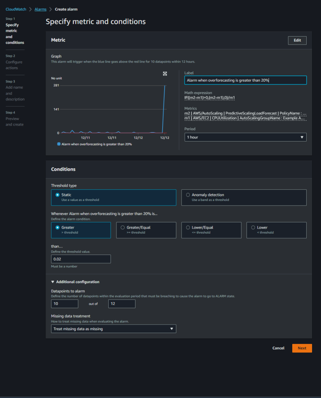The height and width of the screenshot is (398, 321).
Task: Open the Missing data treatment dropdown
Action: 113,328
